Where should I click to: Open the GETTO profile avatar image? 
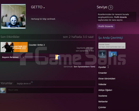pos(13,16)
